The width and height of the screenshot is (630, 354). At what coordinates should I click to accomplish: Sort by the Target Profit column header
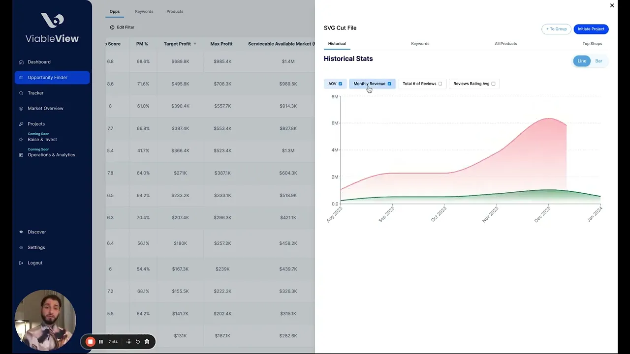(x=177, y=44)
